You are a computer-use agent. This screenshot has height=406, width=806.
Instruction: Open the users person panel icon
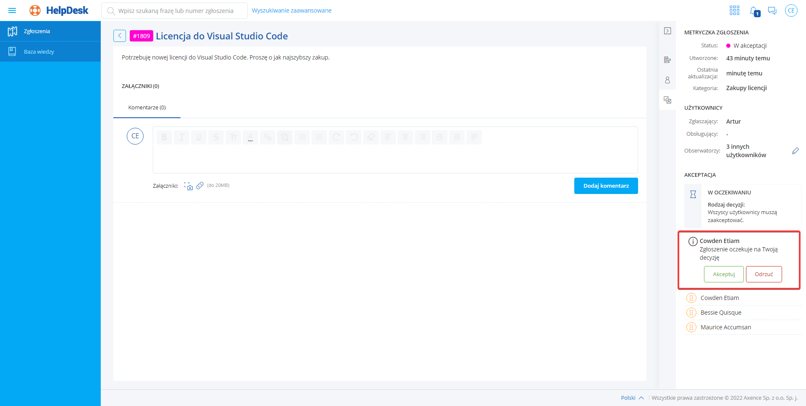[667, 80]
